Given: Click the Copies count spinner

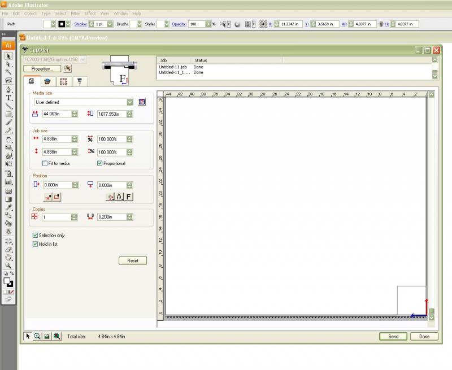Looking at the screenshot, I should point(74,217).
